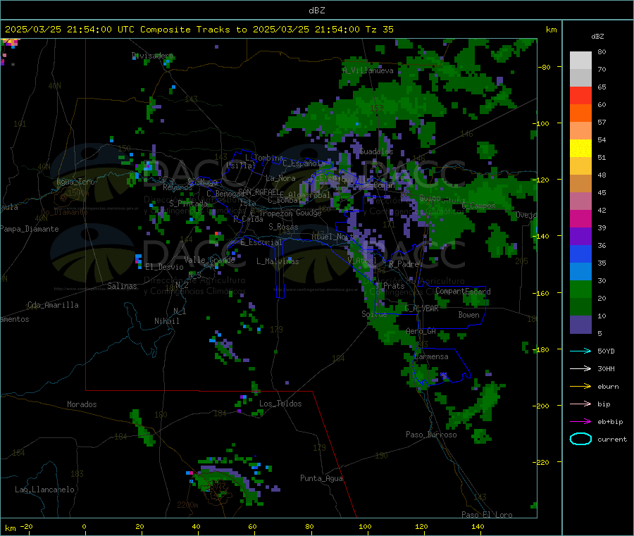The width and height of the screenshot is (634, 536).
Task: Click the '100' tick on bottom axis
Action: (365, 526)
